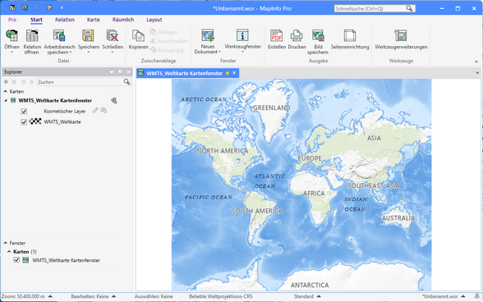Open the Explorer panel options dropdown
483x302 pixels.
tap(112, 72)
